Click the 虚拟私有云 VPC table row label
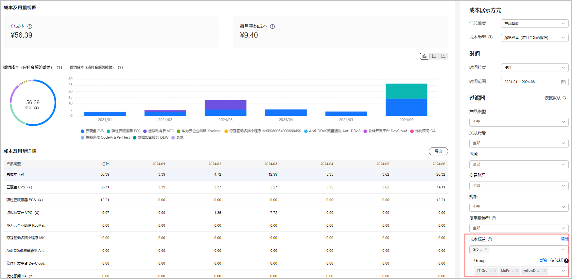The image size is (572, 279). pyautogui.click(x=23, y=213)
